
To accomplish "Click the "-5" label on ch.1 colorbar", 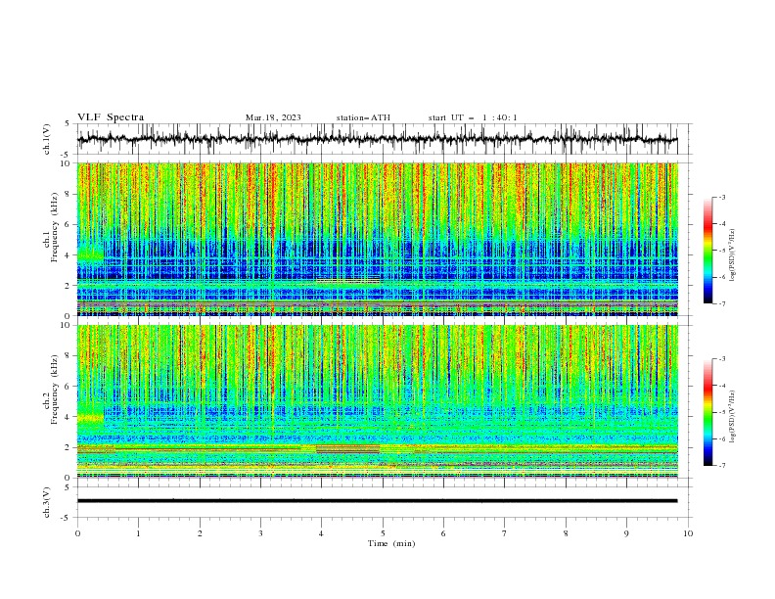I will (x=721, y=251).
